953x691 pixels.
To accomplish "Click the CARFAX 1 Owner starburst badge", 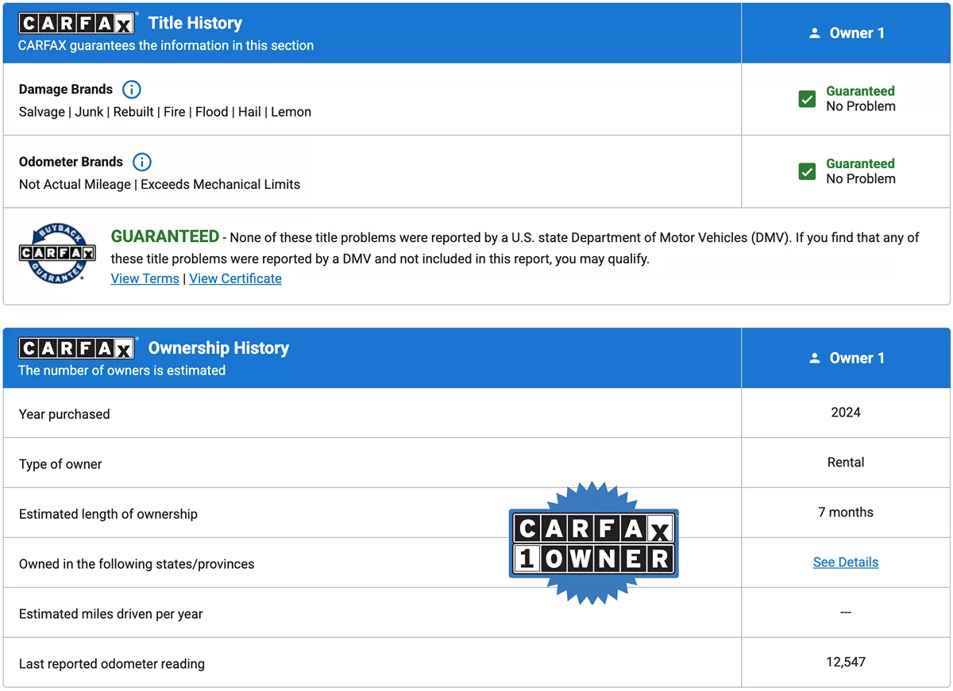I will [x=593, y=543].
